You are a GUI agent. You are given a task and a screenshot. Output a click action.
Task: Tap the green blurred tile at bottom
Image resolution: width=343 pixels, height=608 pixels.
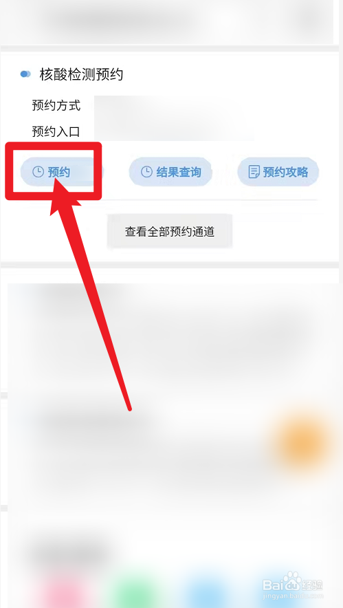click(x=134, y=594)
